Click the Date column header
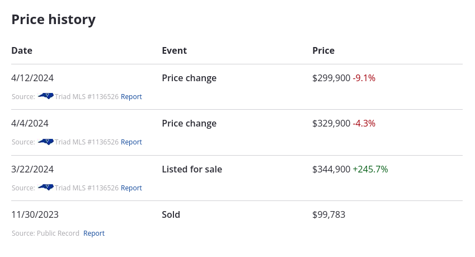This screenshot has height=257, width=475. pos(22,50)
